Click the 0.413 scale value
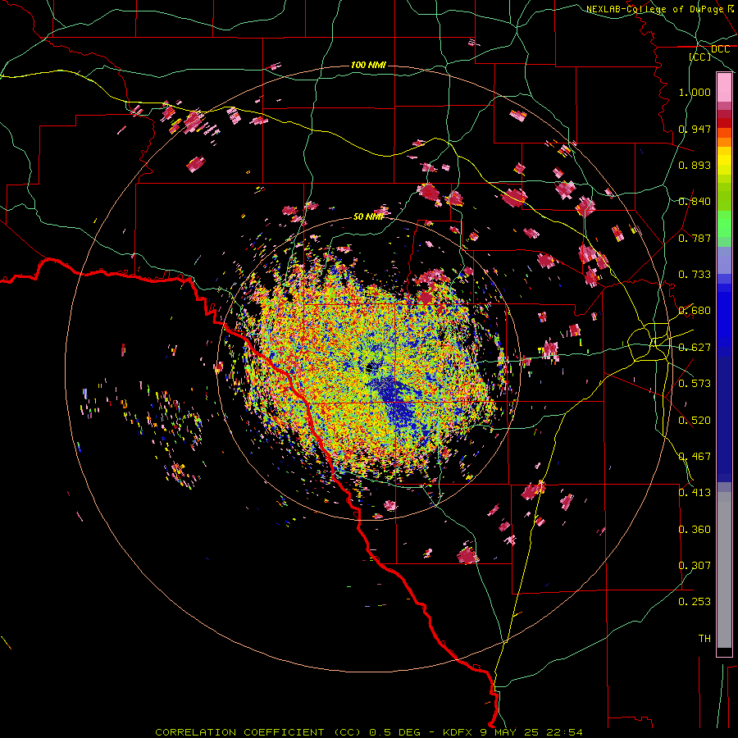Viewport: 738px width, 738px height. click(x=695, y=493)
